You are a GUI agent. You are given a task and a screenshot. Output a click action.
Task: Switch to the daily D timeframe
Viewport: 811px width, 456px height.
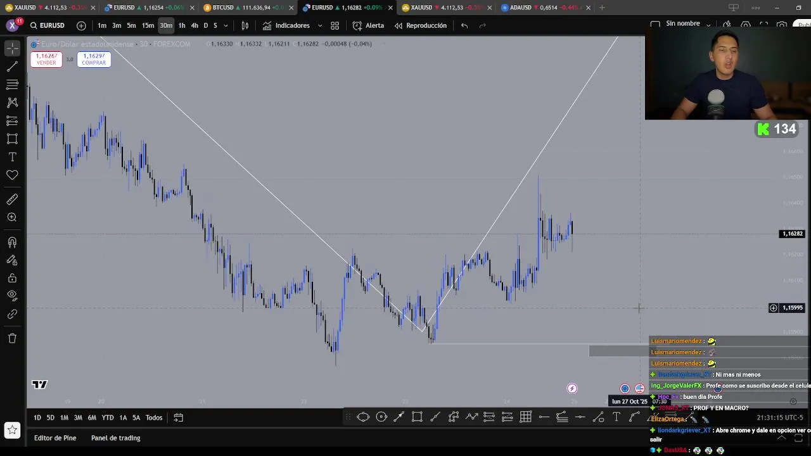(x=205, y=25)
